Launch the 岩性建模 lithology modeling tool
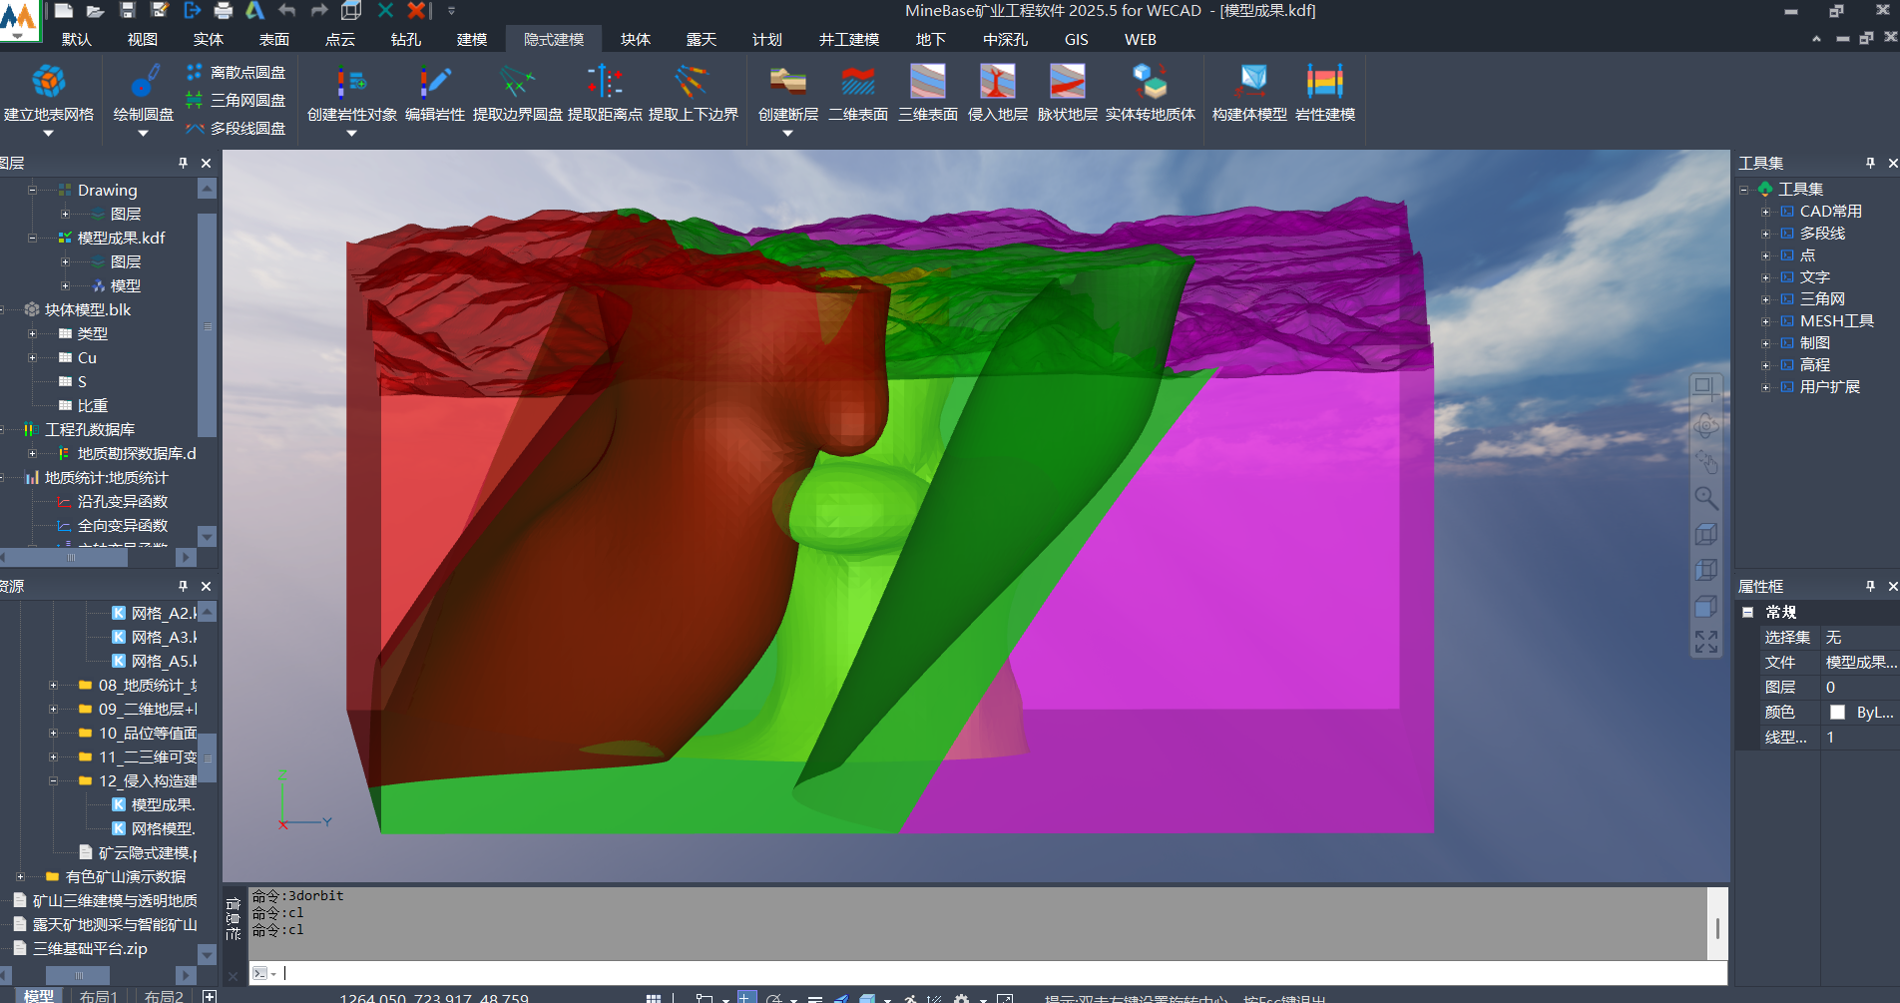 1324,83
